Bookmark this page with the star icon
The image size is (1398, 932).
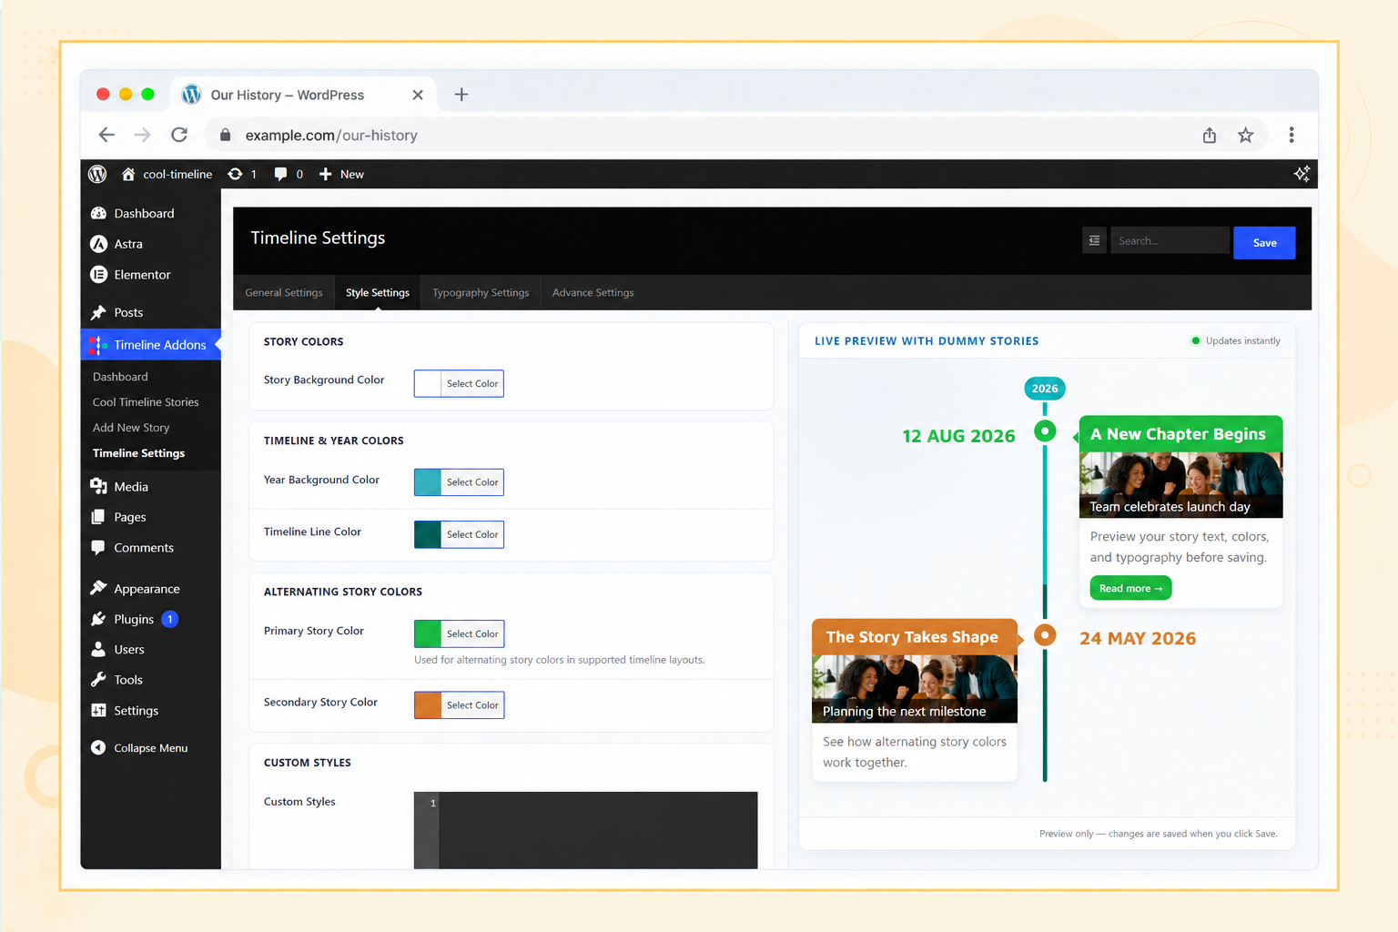click(1246, 135)
